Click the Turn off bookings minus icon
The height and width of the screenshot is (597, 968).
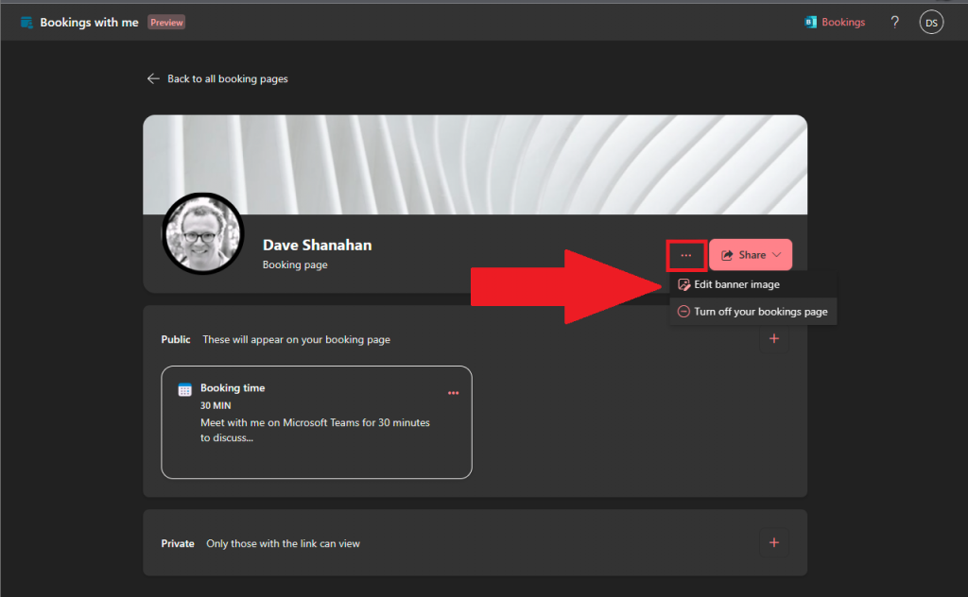click(683, 312)
